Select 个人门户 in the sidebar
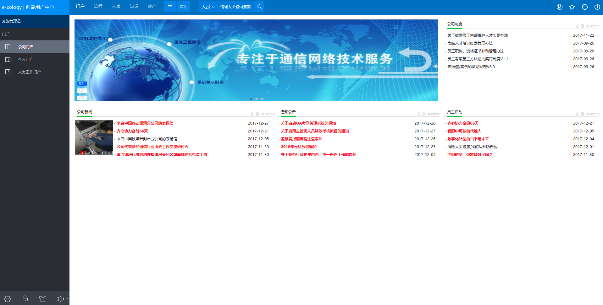This screenshot has width=603, height=305. coord(35,59)
